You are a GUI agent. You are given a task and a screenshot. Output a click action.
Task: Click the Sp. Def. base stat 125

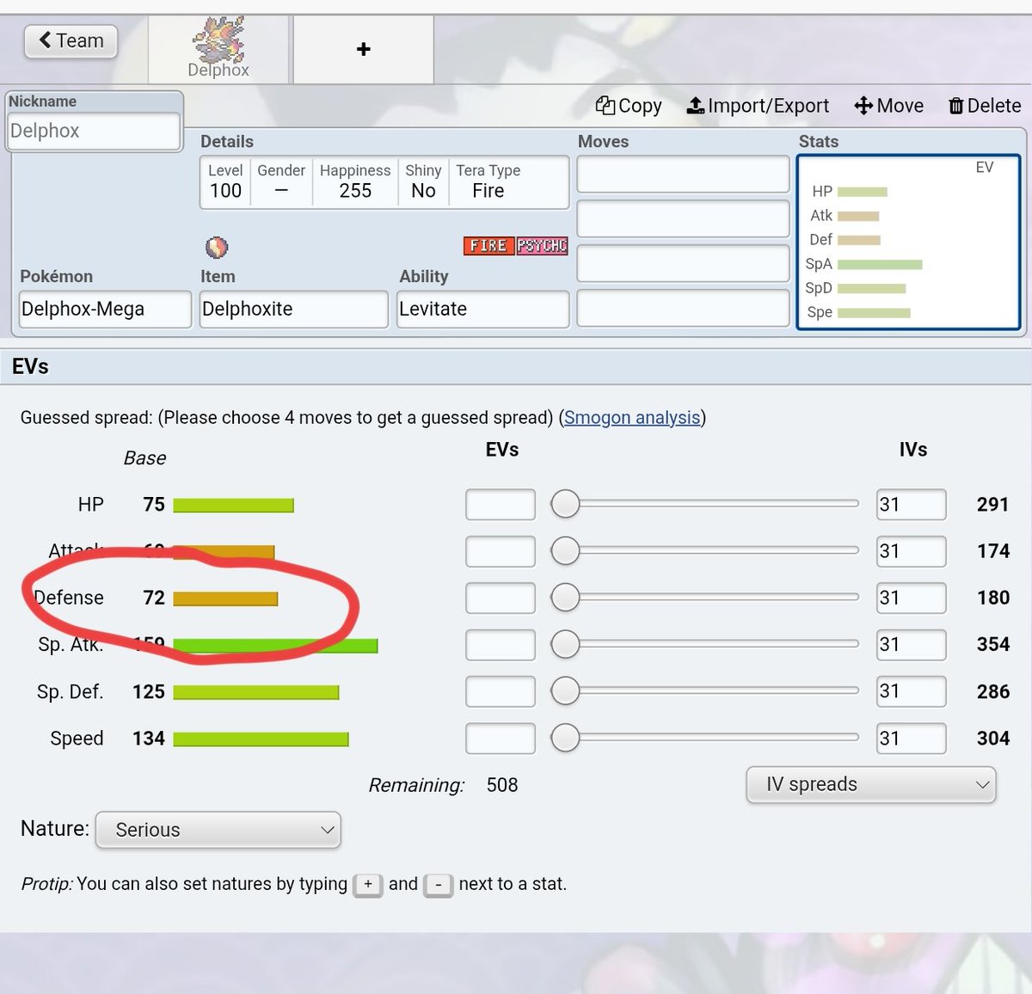tap(149, 692)
